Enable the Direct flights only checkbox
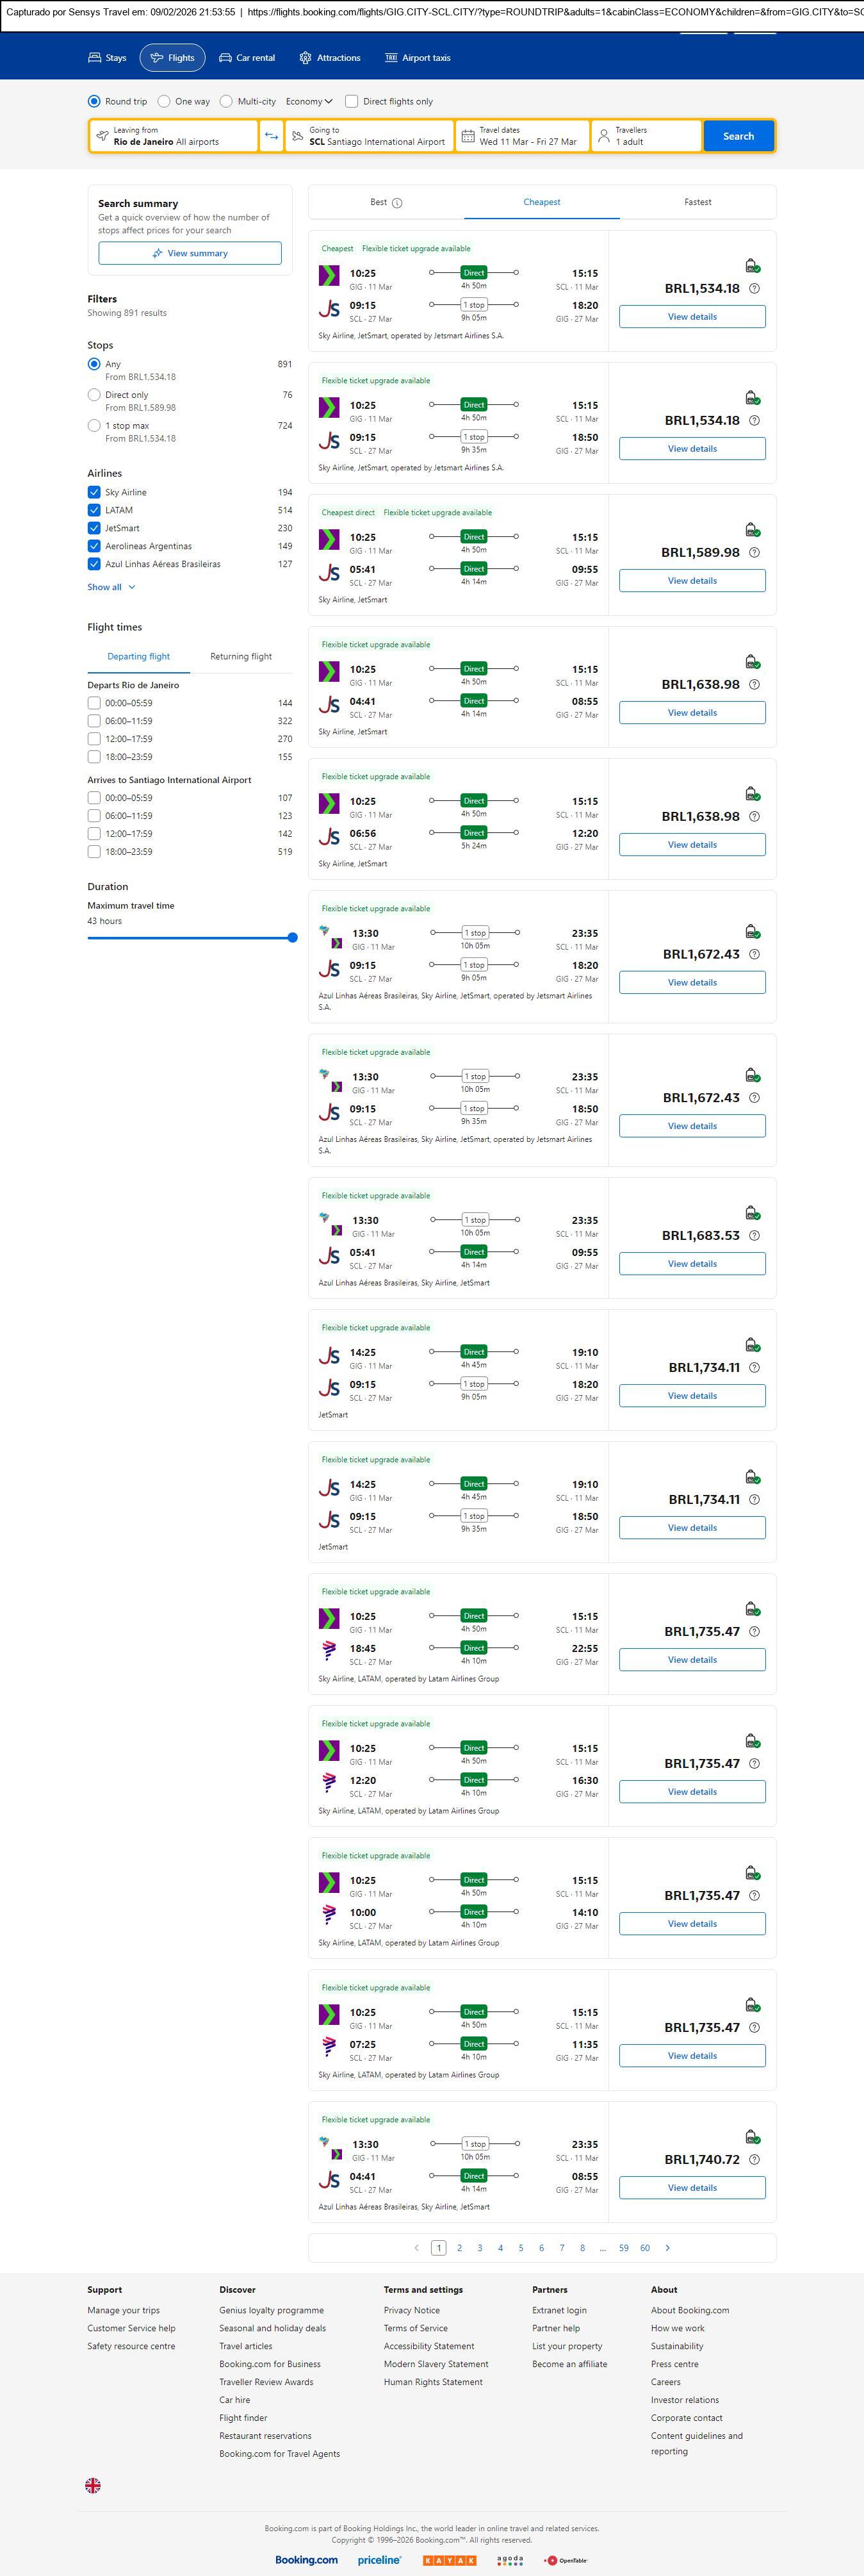The image size is (864, 2576). (351, 101)
